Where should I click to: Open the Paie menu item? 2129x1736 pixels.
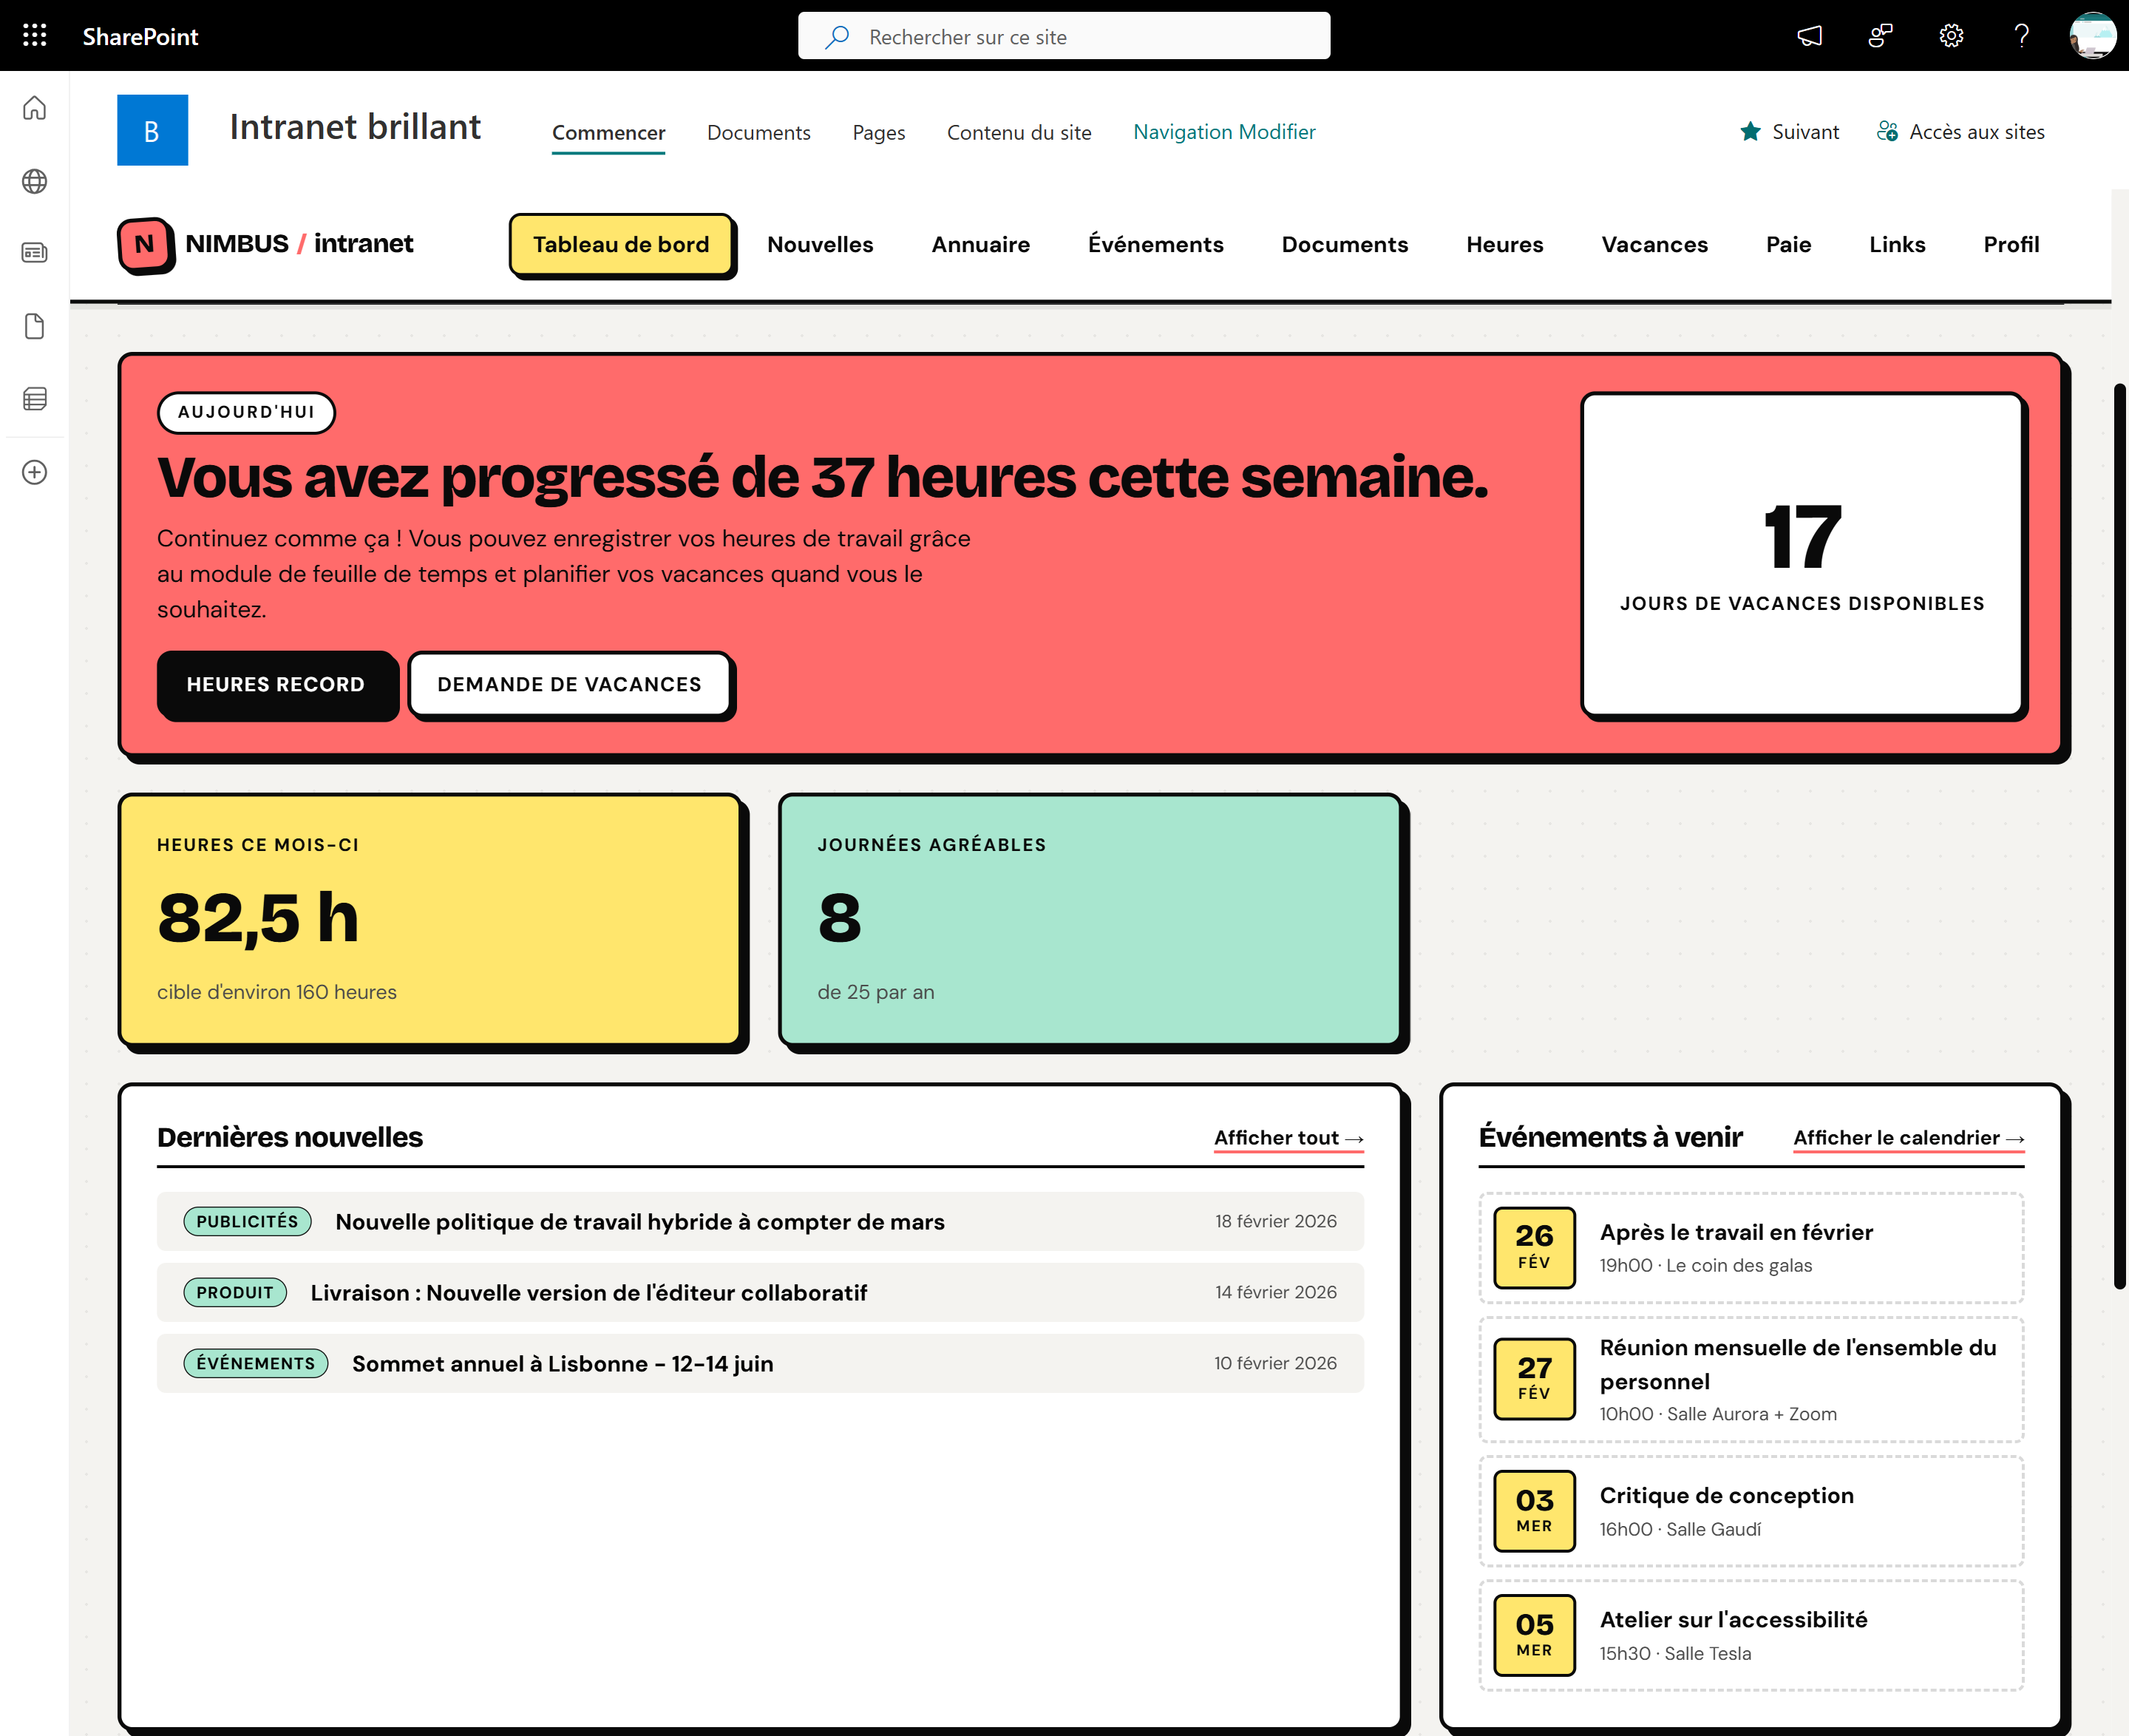(x=1788, y=245)
